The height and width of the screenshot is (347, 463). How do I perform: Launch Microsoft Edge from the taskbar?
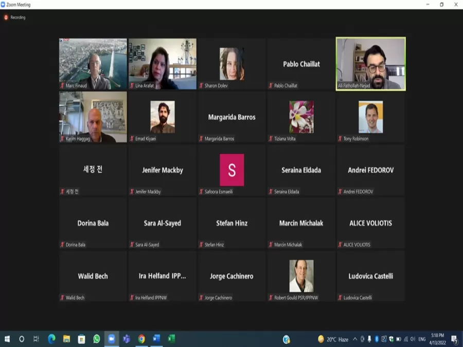(x=51, y=339)
